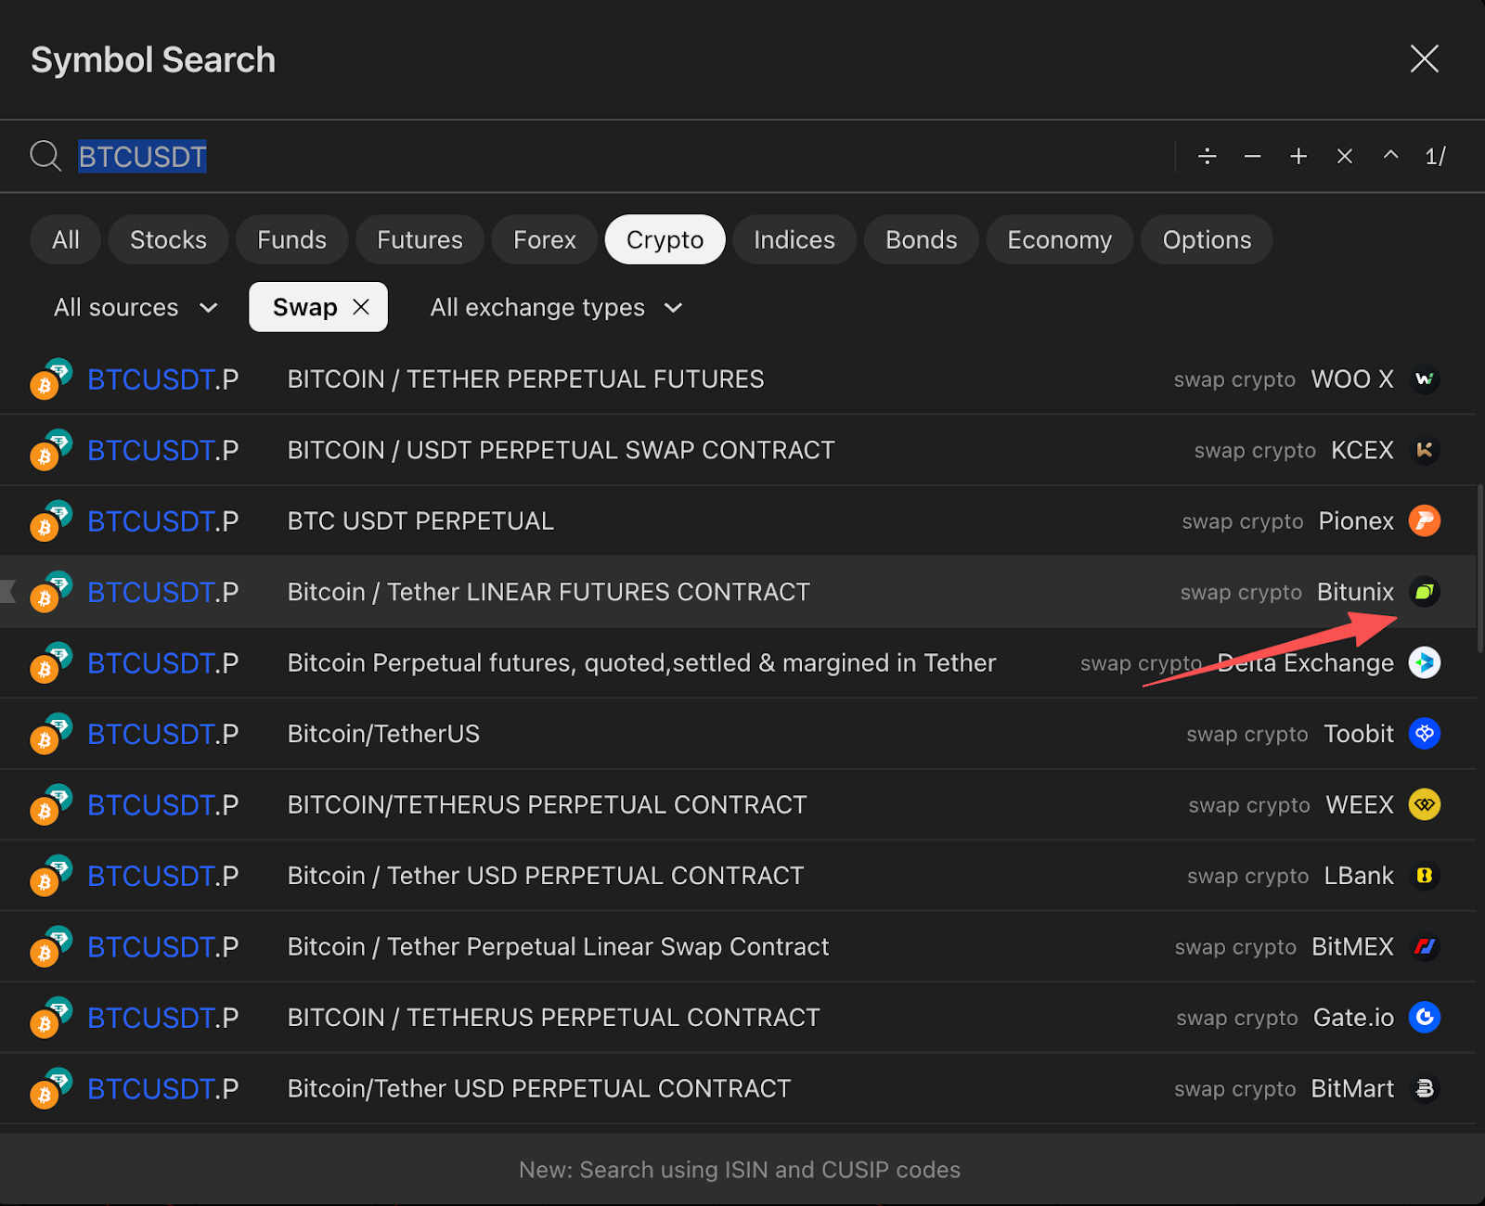Click the division operator icon
The image size is (1485, 1206).
1207,156
